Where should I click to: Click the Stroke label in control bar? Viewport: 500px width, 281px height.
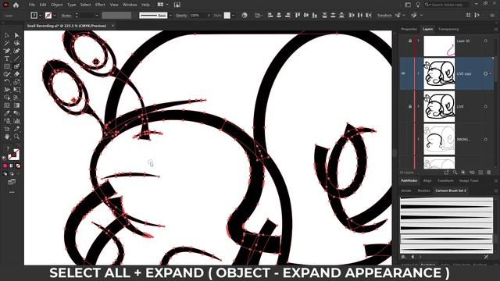[66, 16]
